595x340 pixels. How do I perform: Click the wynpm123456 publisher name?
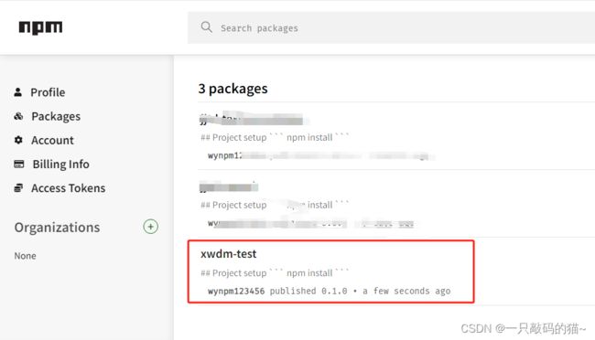pos(236,291)
